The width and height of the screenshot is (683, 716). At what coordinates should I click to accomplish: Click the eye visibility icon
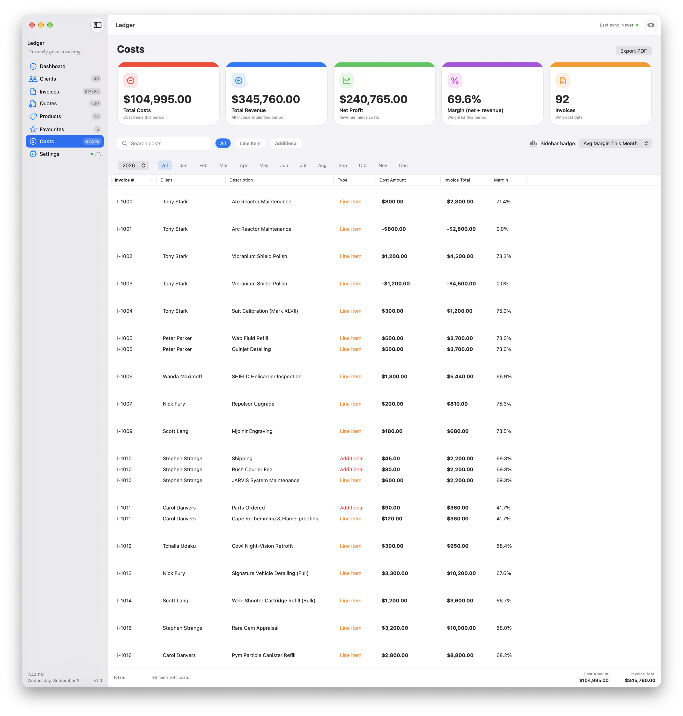click(x=651, y=25)
